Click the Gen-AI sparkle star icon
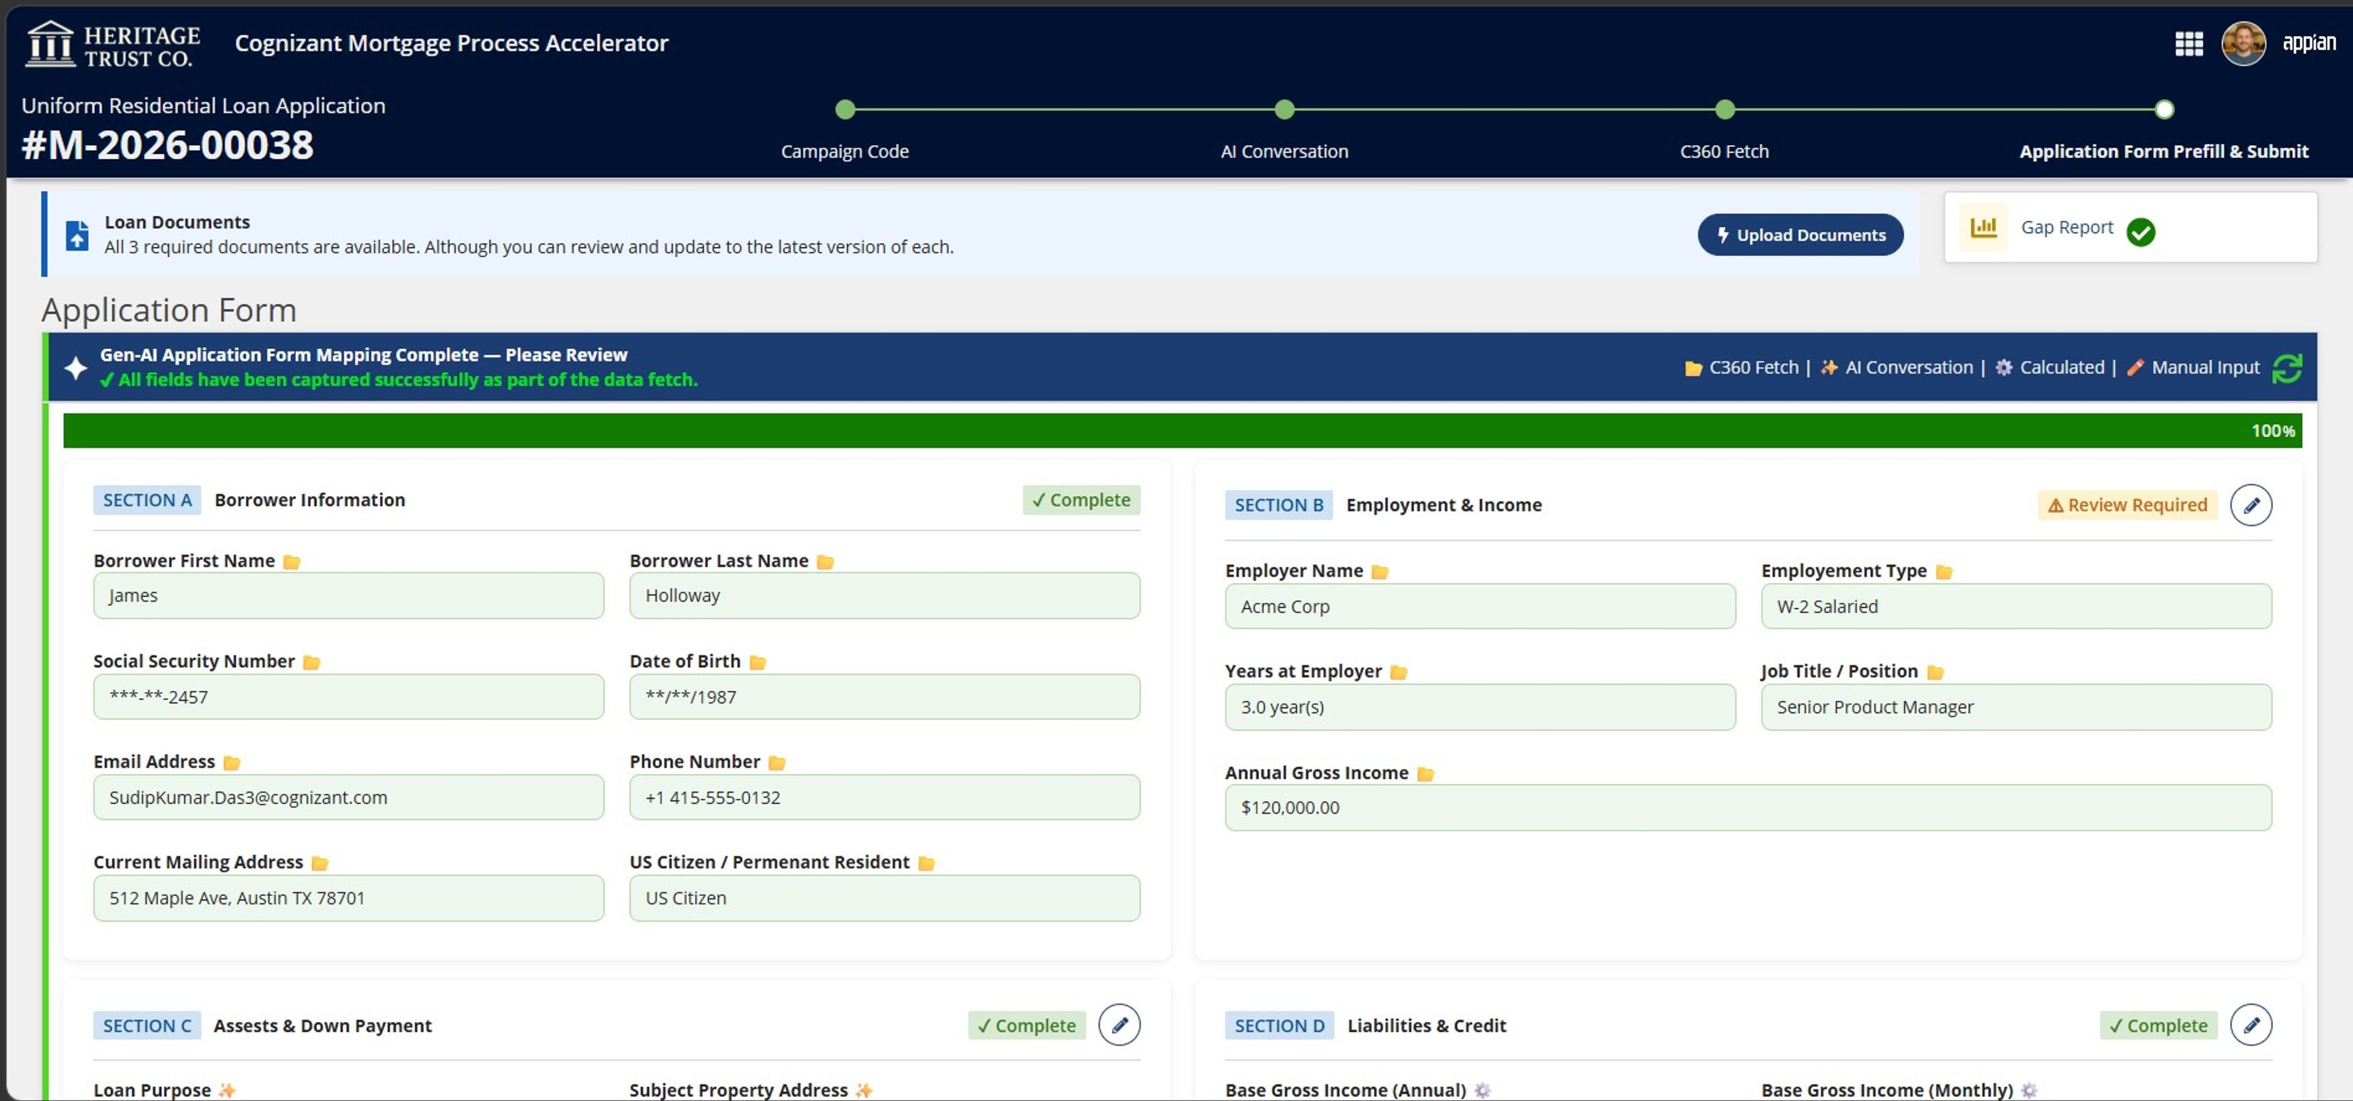 pos(76,367)
